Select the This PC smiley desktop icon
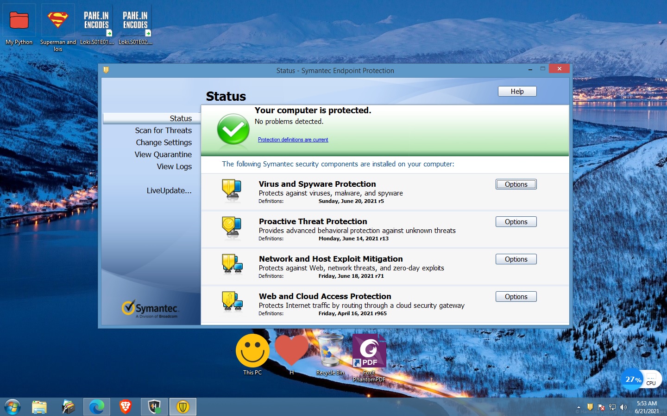This screenshot has height=416, width=667. pos(252,355)
